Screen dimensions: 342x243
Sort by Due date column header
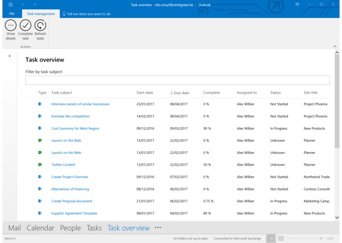pos(180,92)
